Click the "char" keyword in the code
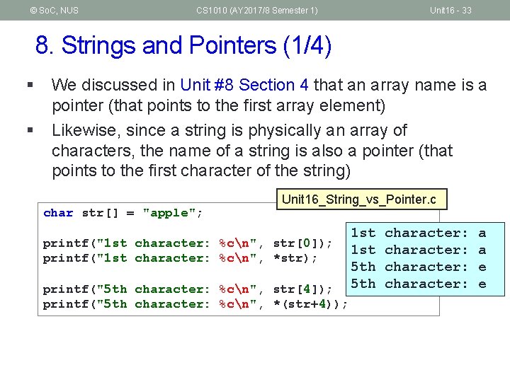This screenshot has height=382, width=510. [x=58, y=213]
